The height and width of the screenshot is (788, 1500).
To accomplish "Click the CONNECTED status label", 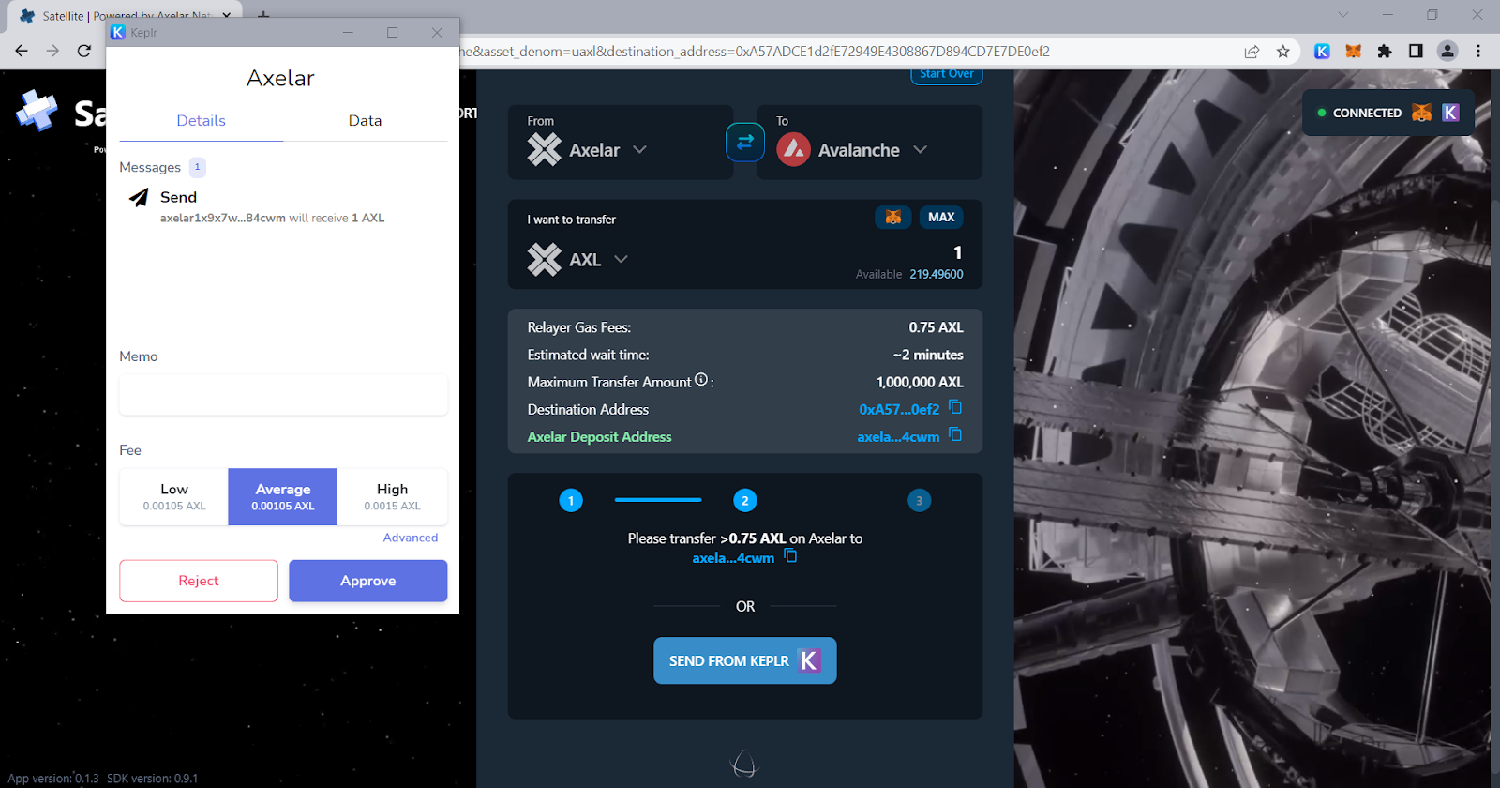I will point(1367,113).
